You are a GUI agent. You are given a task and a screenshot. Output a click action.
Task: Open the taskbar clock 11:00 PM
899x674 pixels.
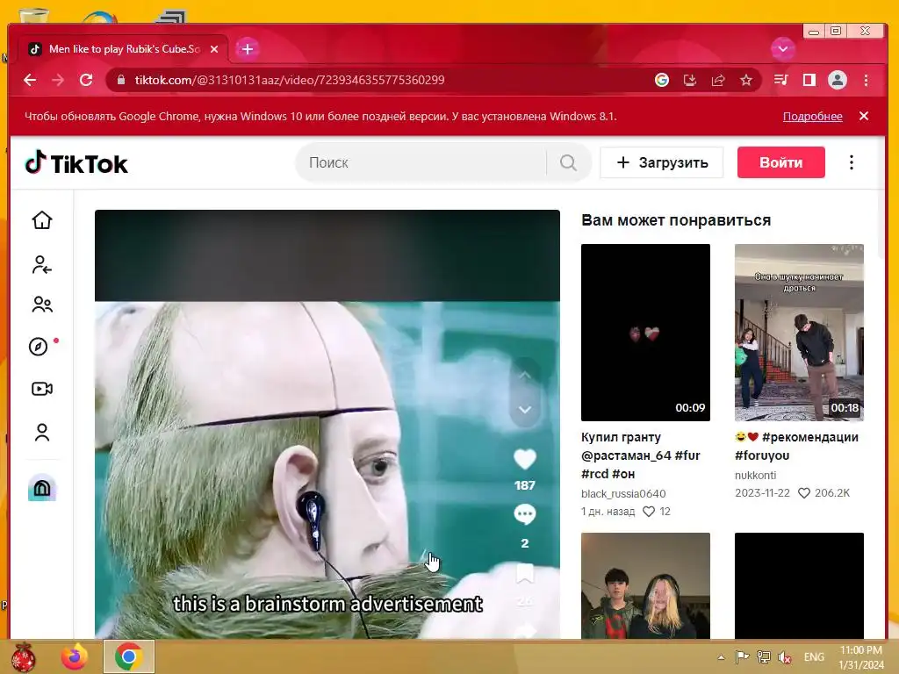pyautogui.click(x=861, y=657)
